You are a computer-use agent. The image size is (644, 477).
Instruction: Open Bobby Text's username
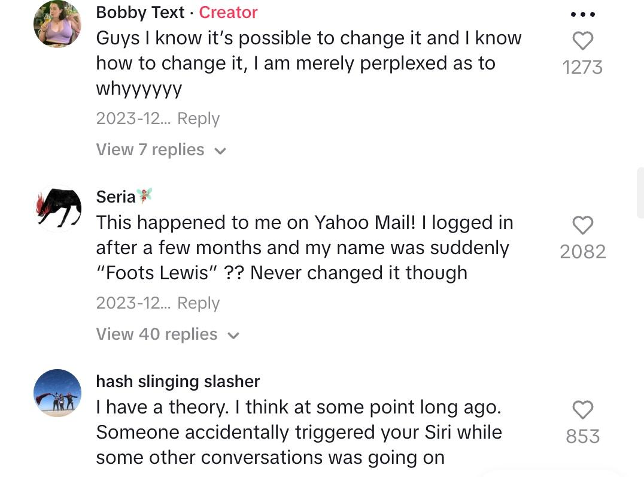point(140,12)
